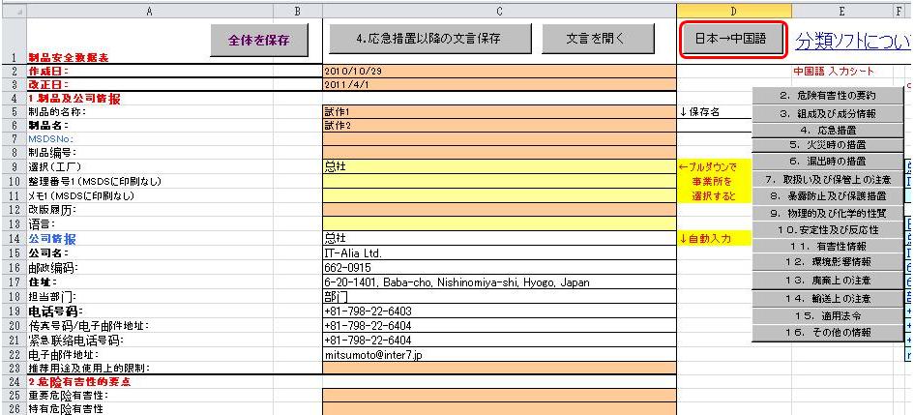Go to 14.輸送上の注意 button
Image resolution: width=914 pixels, height=415 pixels.
tap(827, 298)
